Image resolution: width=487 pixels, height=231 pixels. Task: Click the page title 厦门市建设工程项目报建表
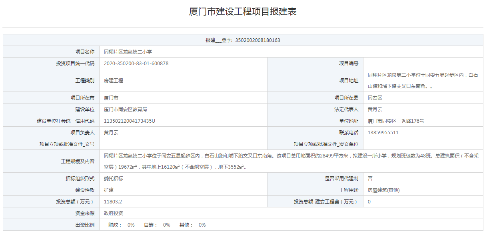(x=243, y=12)
